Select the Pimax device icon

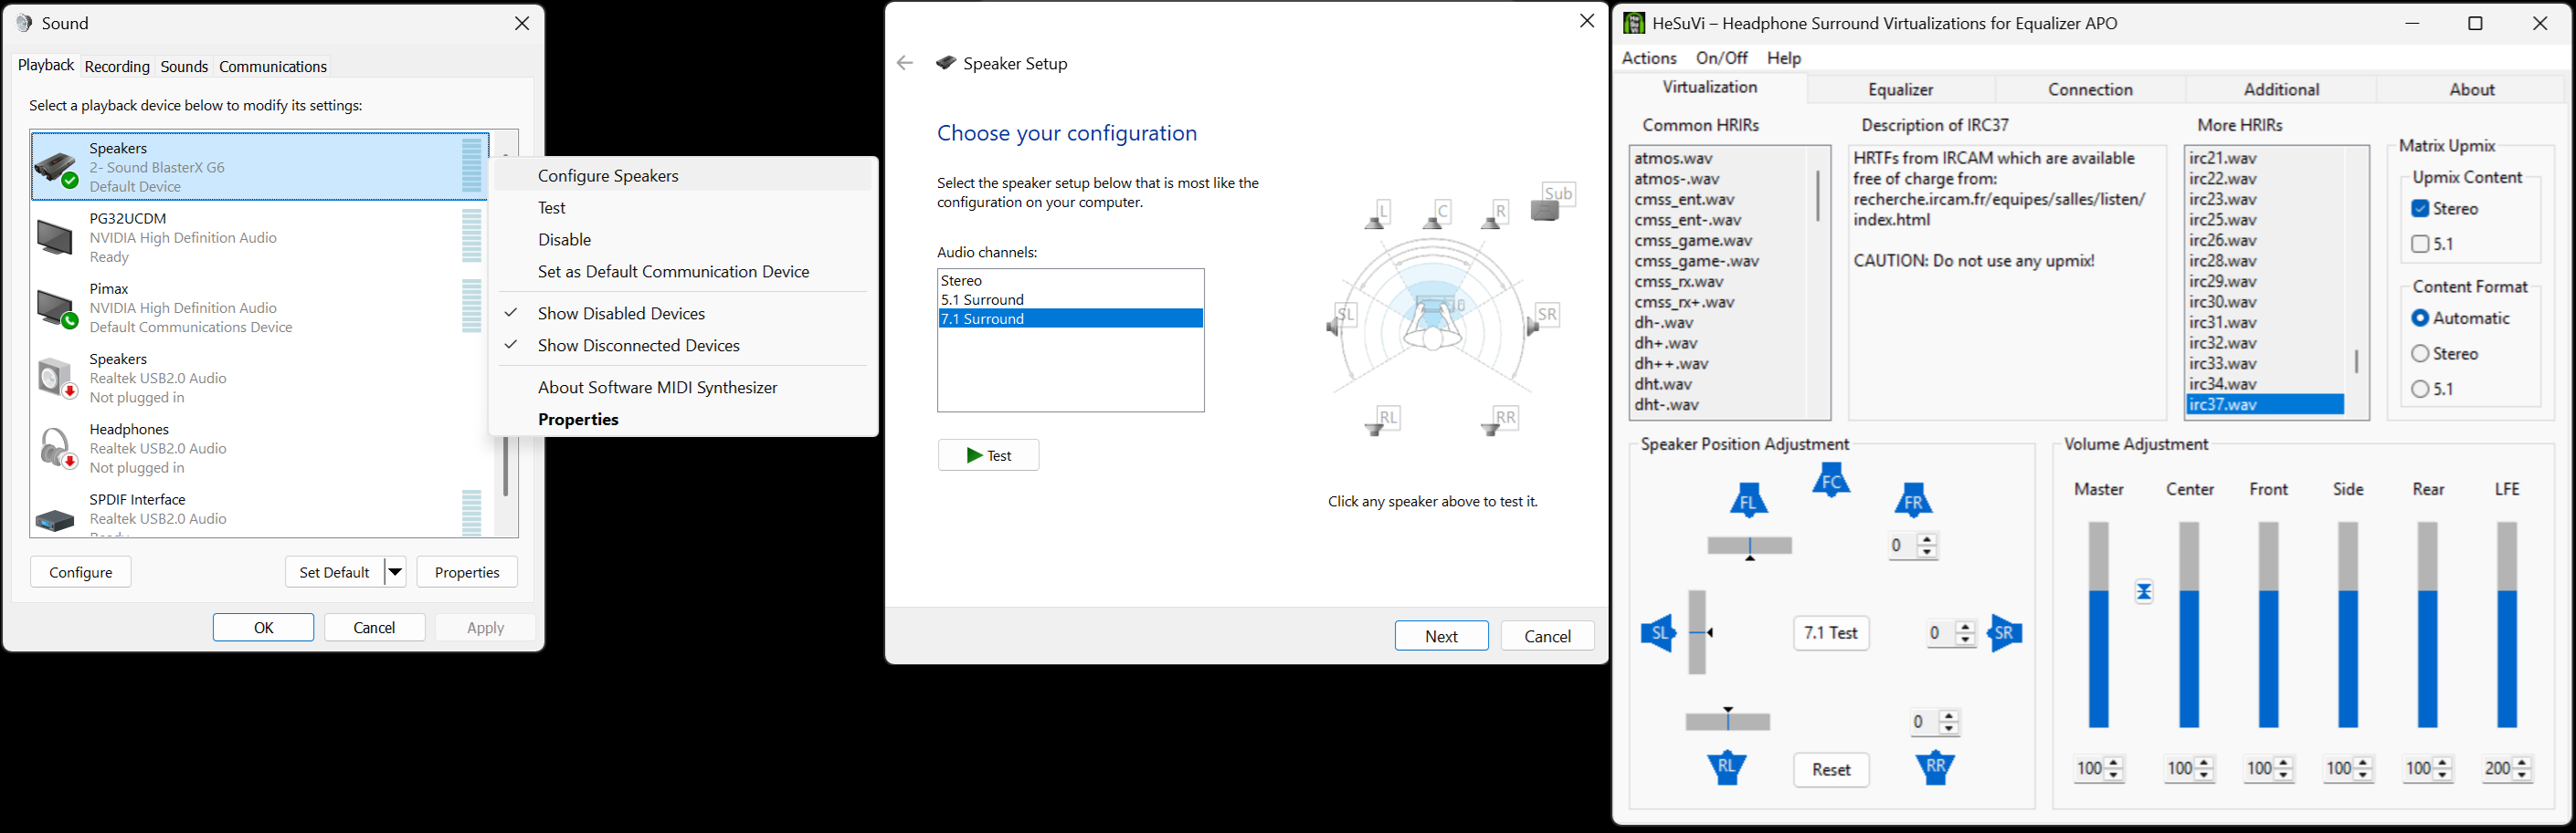[x=57, y=308]
